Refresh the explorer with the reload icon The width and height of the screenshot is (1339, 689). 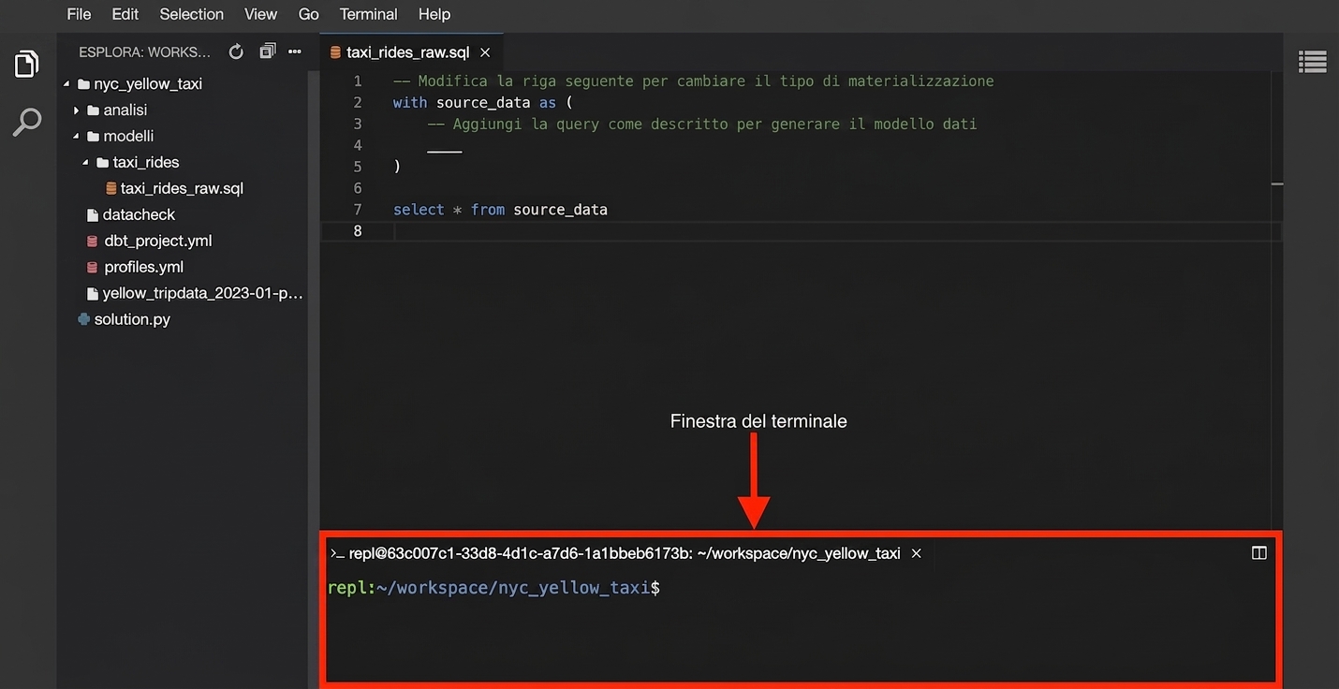tap(236, 51)
